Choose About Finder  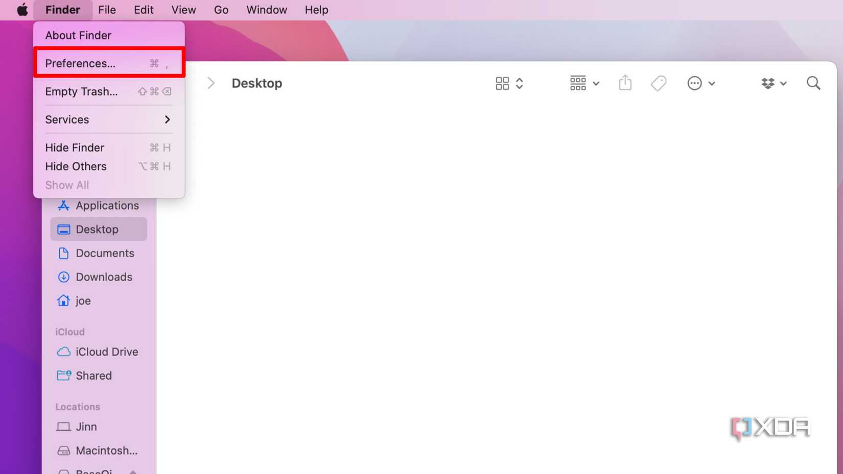[109, 35]
